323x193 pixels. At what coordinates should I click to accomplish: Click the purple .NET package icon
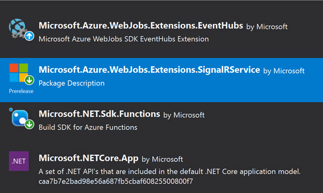coord(19,161)
